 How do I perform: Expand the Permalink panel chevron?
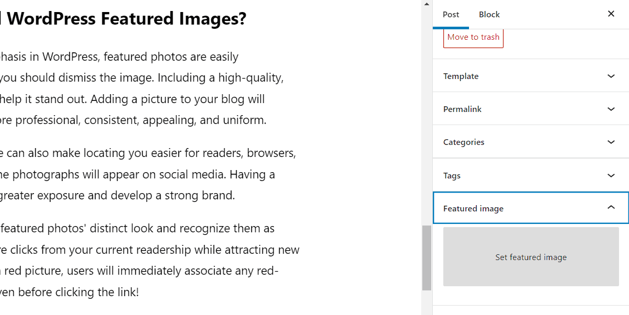[611, 109]
